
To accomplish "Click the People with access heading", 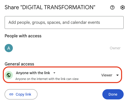I will (x=23, y=36).
